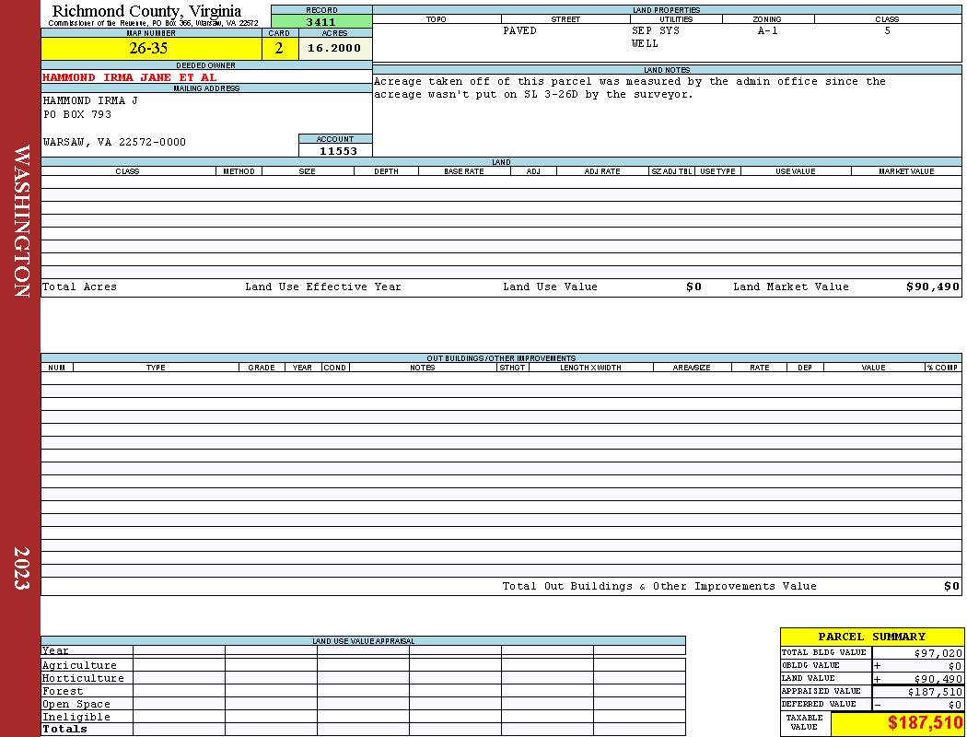Select the % COMP column header

[942, 368]
